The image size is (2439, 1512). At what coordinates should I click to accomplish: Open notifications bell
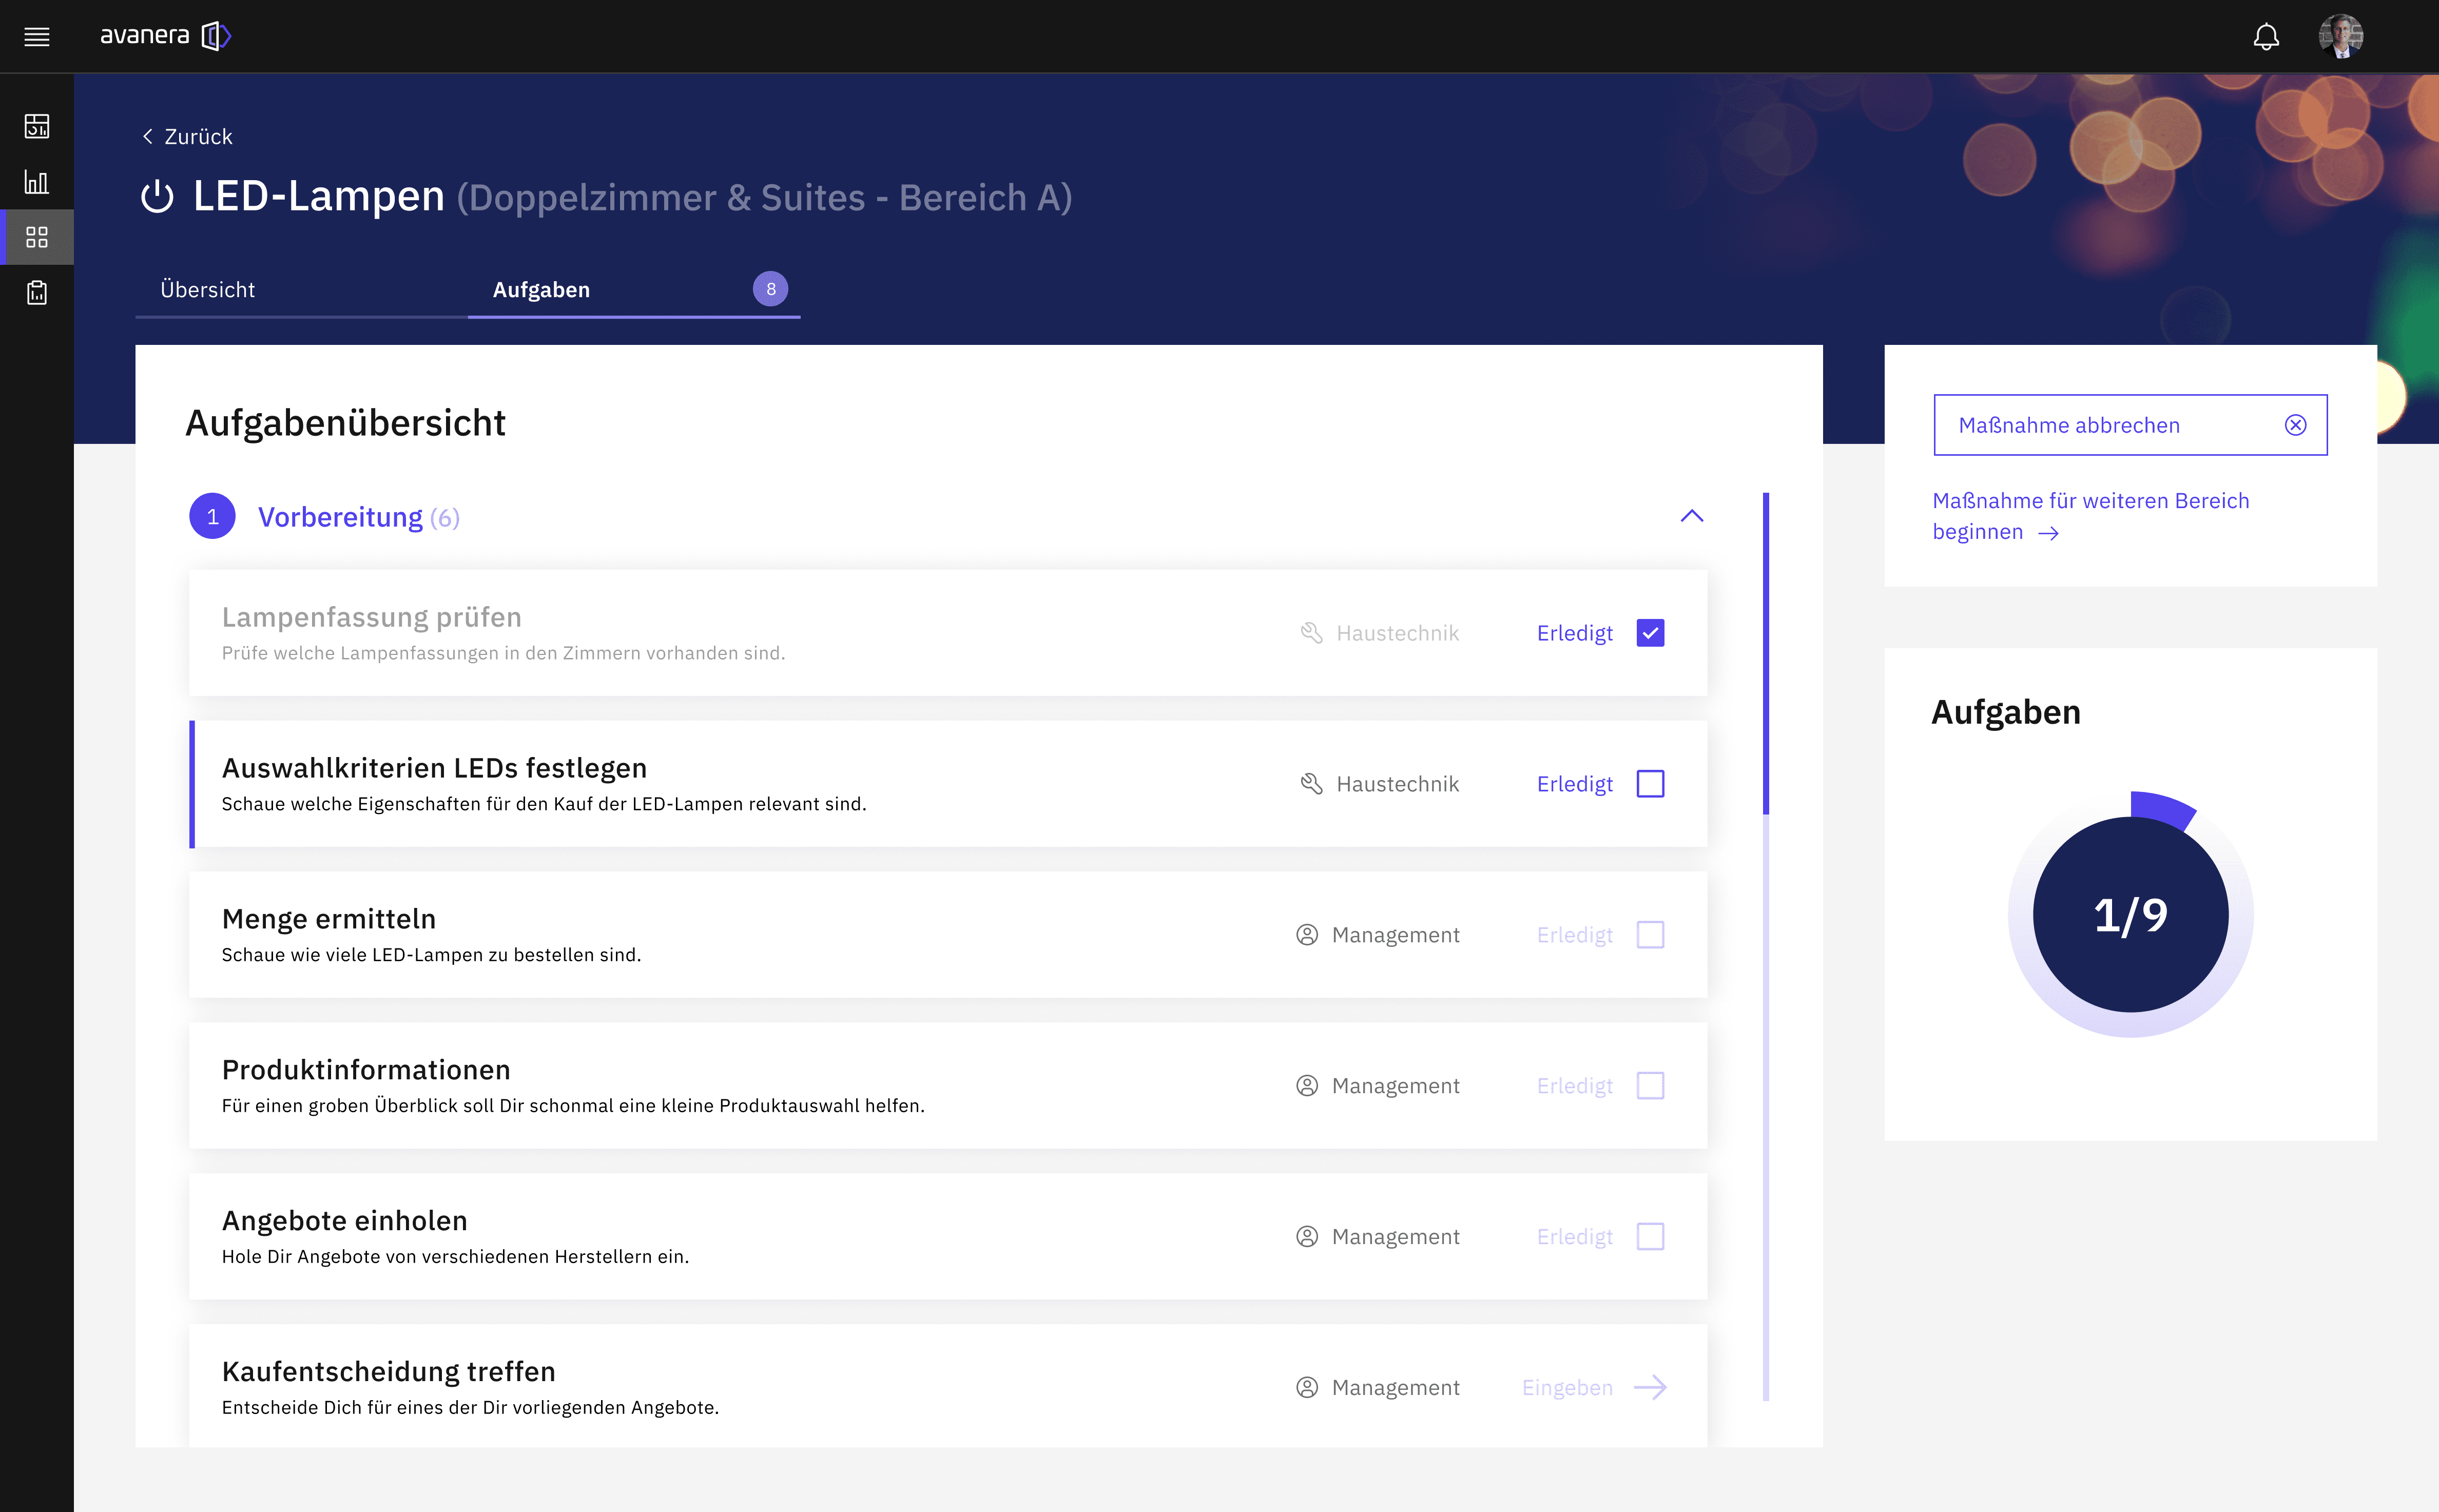pyautogui.click(x=2266, y=37)
